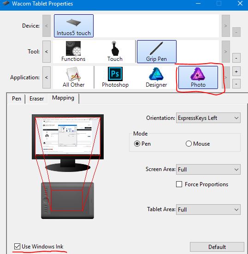The image size is (248, 254).
Task: Expand the Screen Area dropdown
Action: coord(208,170)
